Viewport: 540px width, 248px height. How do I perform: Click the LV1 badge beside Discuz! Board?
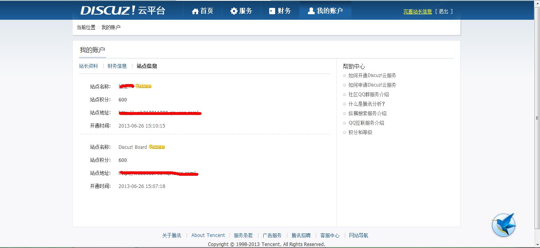tap(157, 147)
